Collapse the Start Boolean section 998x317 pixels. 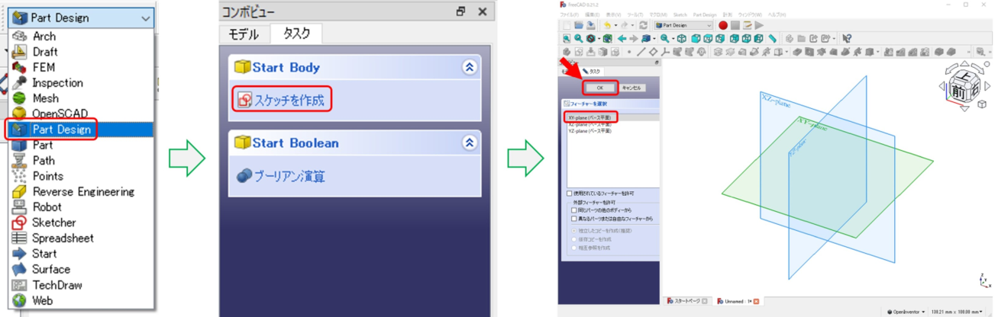point(470,142)
